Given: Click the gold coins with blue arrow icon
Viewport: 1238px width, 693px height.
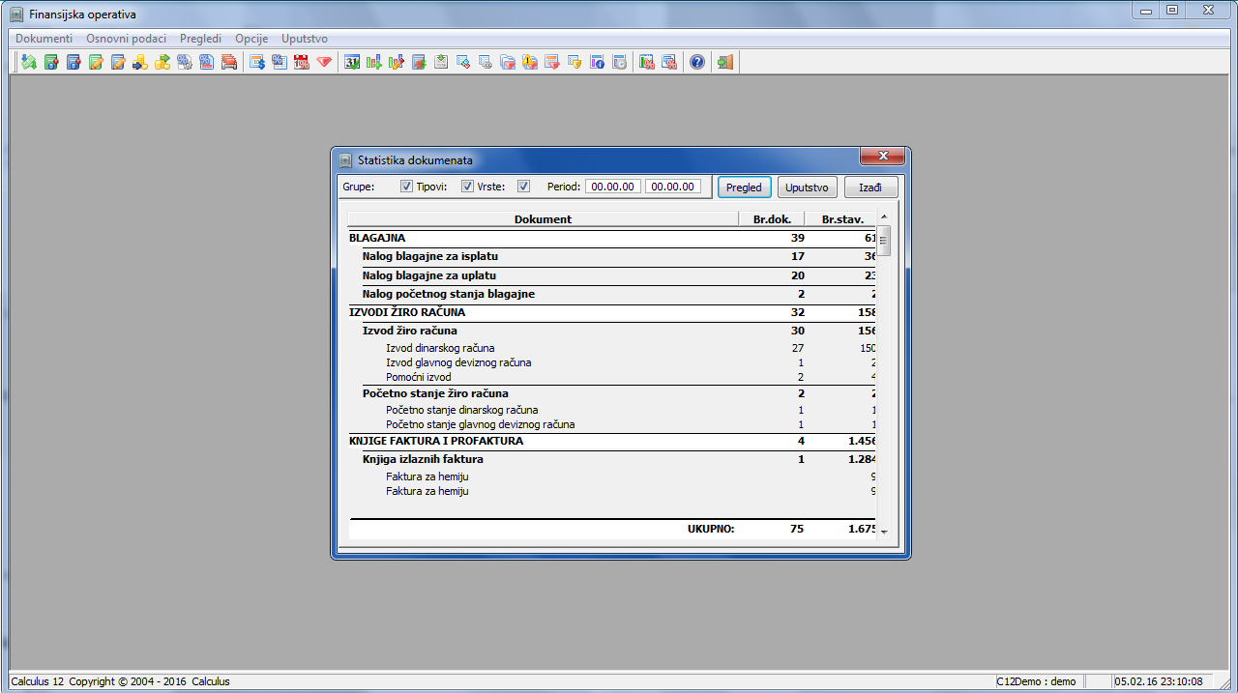Looking at the screenshot, I should (140, 62).
